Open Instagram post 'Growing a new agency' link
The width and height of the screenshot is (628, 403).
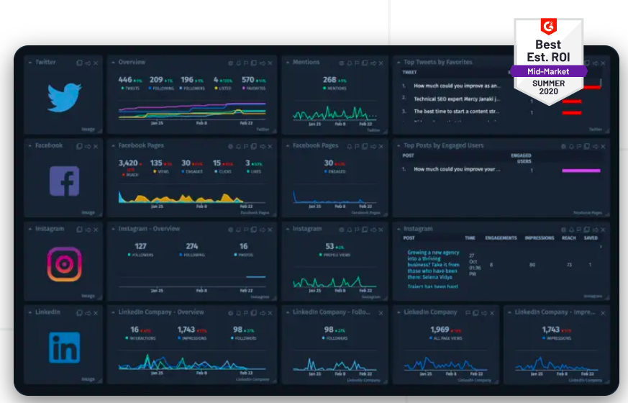tap(433, 264)
